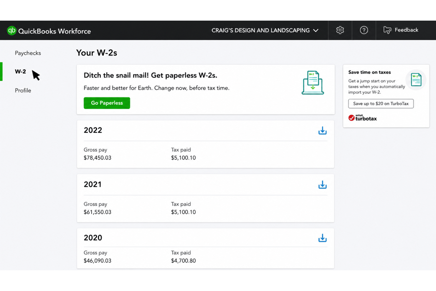Download the 2020 W-2
The image size is (436, 291).
[x=322, y=238]
